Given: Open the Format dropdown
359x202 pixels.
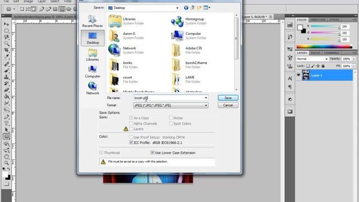Looking at the screenshot, I should [x=171, y=105].
